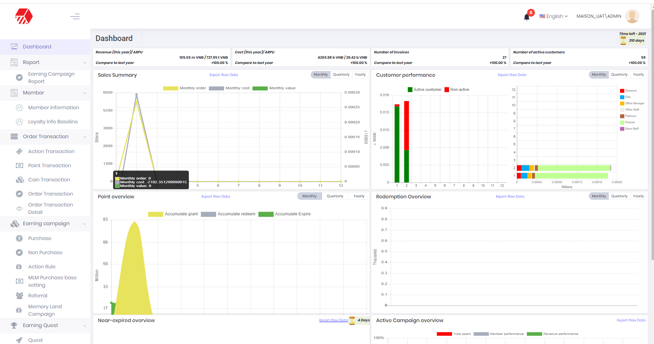Viewport: 654px width, 344px height.
Task: Open the English language dropdown
Action: click(x=554, y=16)
